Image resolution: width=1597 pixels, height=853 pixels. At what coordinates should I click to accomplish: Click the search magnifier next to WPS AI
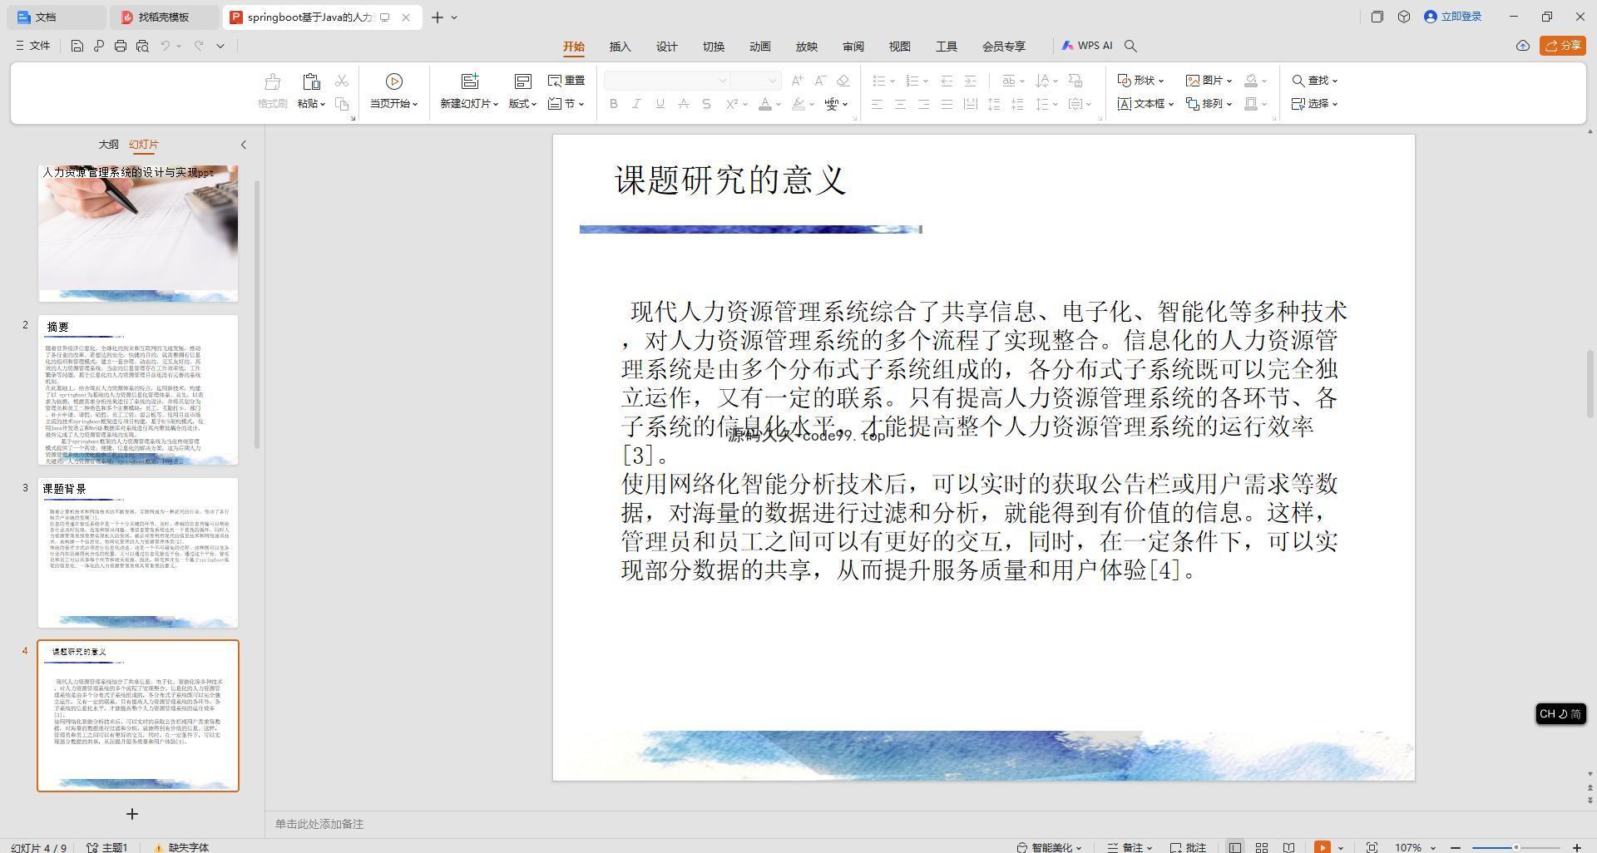(x=1130, y=46)
